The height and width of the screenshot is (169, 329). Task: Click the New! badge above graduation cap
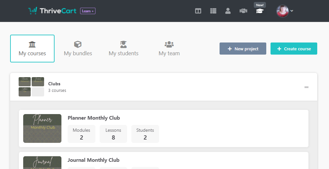(260, 5)
